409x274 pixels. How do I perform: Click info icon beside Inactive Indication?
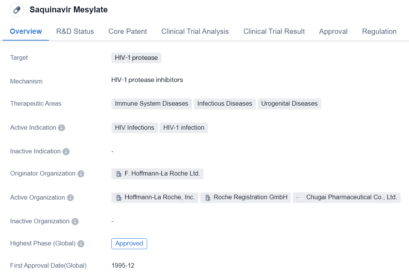(66, 151)
